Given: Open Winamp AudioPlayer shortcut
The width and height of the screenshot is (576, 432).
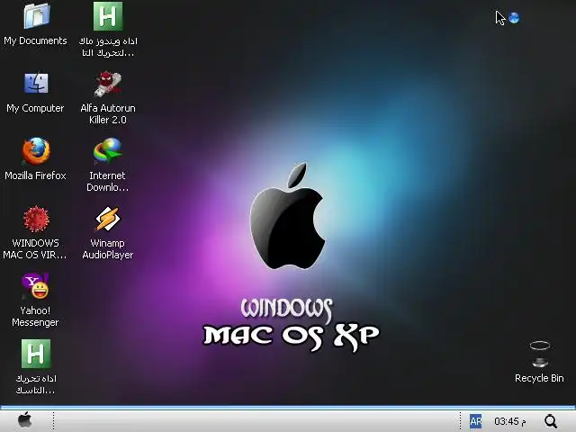Looking at the screenshot, I should (108, 219).
